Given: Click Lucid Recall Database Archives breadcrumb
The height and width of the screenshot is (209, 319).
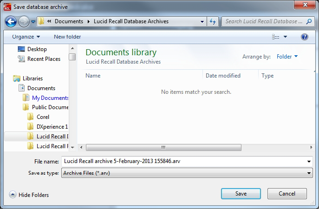Looking at the screenshot, I should point(131,21).
